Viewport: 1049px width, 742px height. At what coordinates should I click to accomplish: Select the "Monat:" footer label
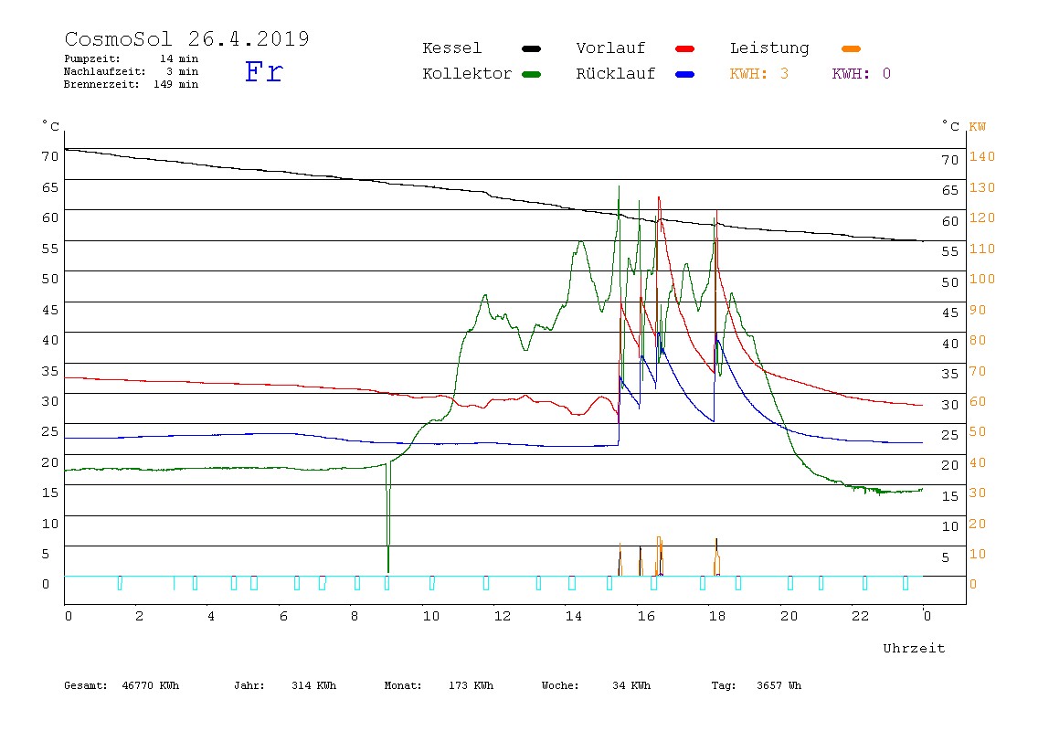(x=403, y=685)
